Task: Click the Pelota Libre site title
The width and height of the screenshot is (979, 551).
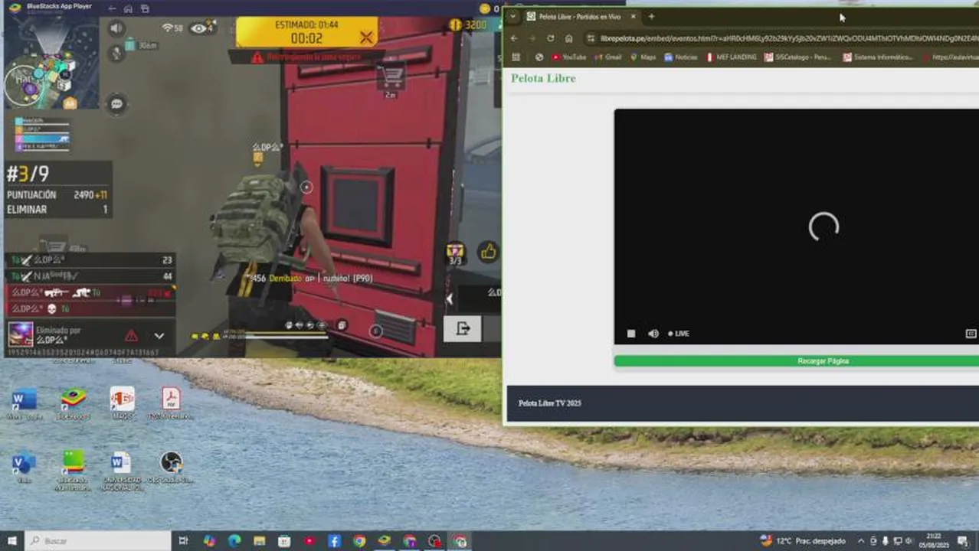Action: click(x=543, y=78)
